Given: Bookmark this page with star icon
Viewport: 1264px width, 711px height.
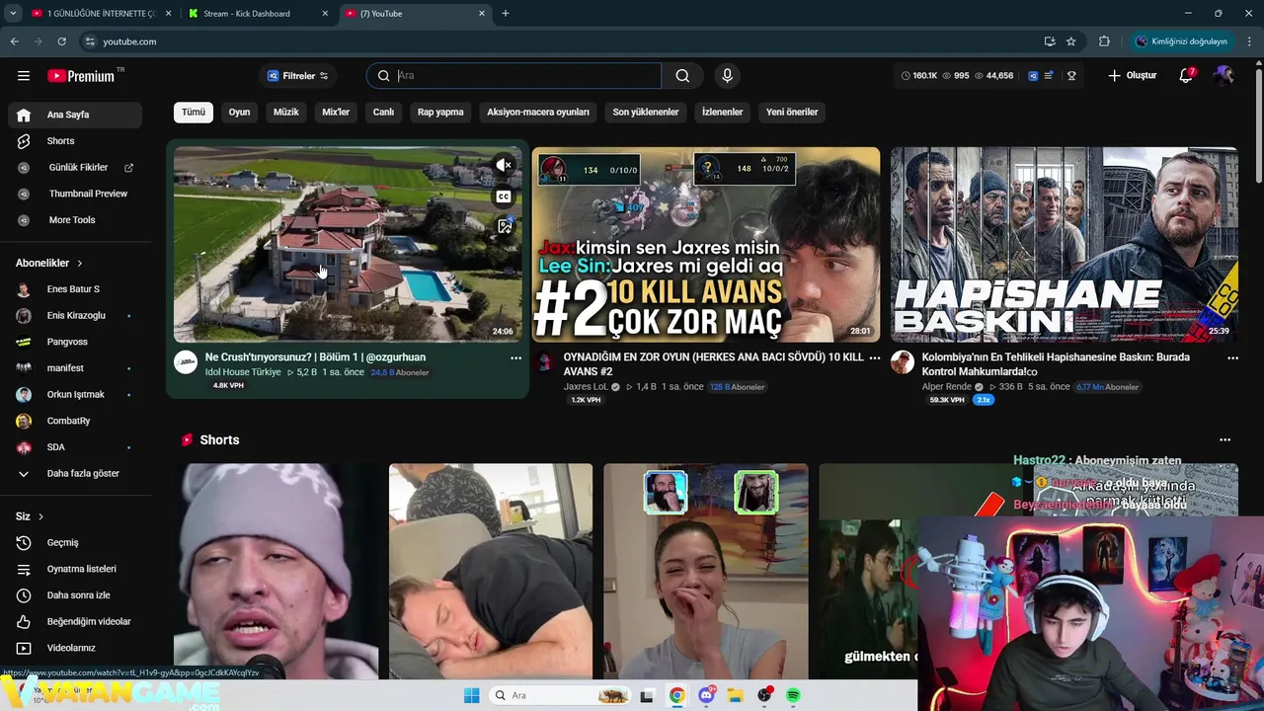Looking at the screenshot, I should click(1071, 41).
